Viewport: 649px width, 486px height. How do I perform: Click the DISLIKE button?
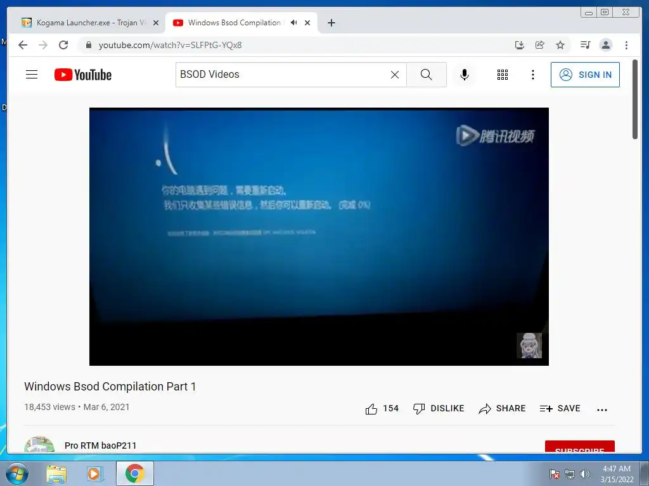[x=439, y=409]
